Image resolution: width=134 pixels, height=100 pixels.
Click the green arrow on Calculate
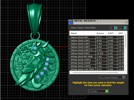tap(107, 91)
